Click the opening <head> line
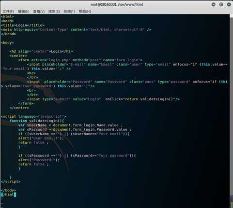The height and width of the screenshot is (208, 233). click(7, 21)
